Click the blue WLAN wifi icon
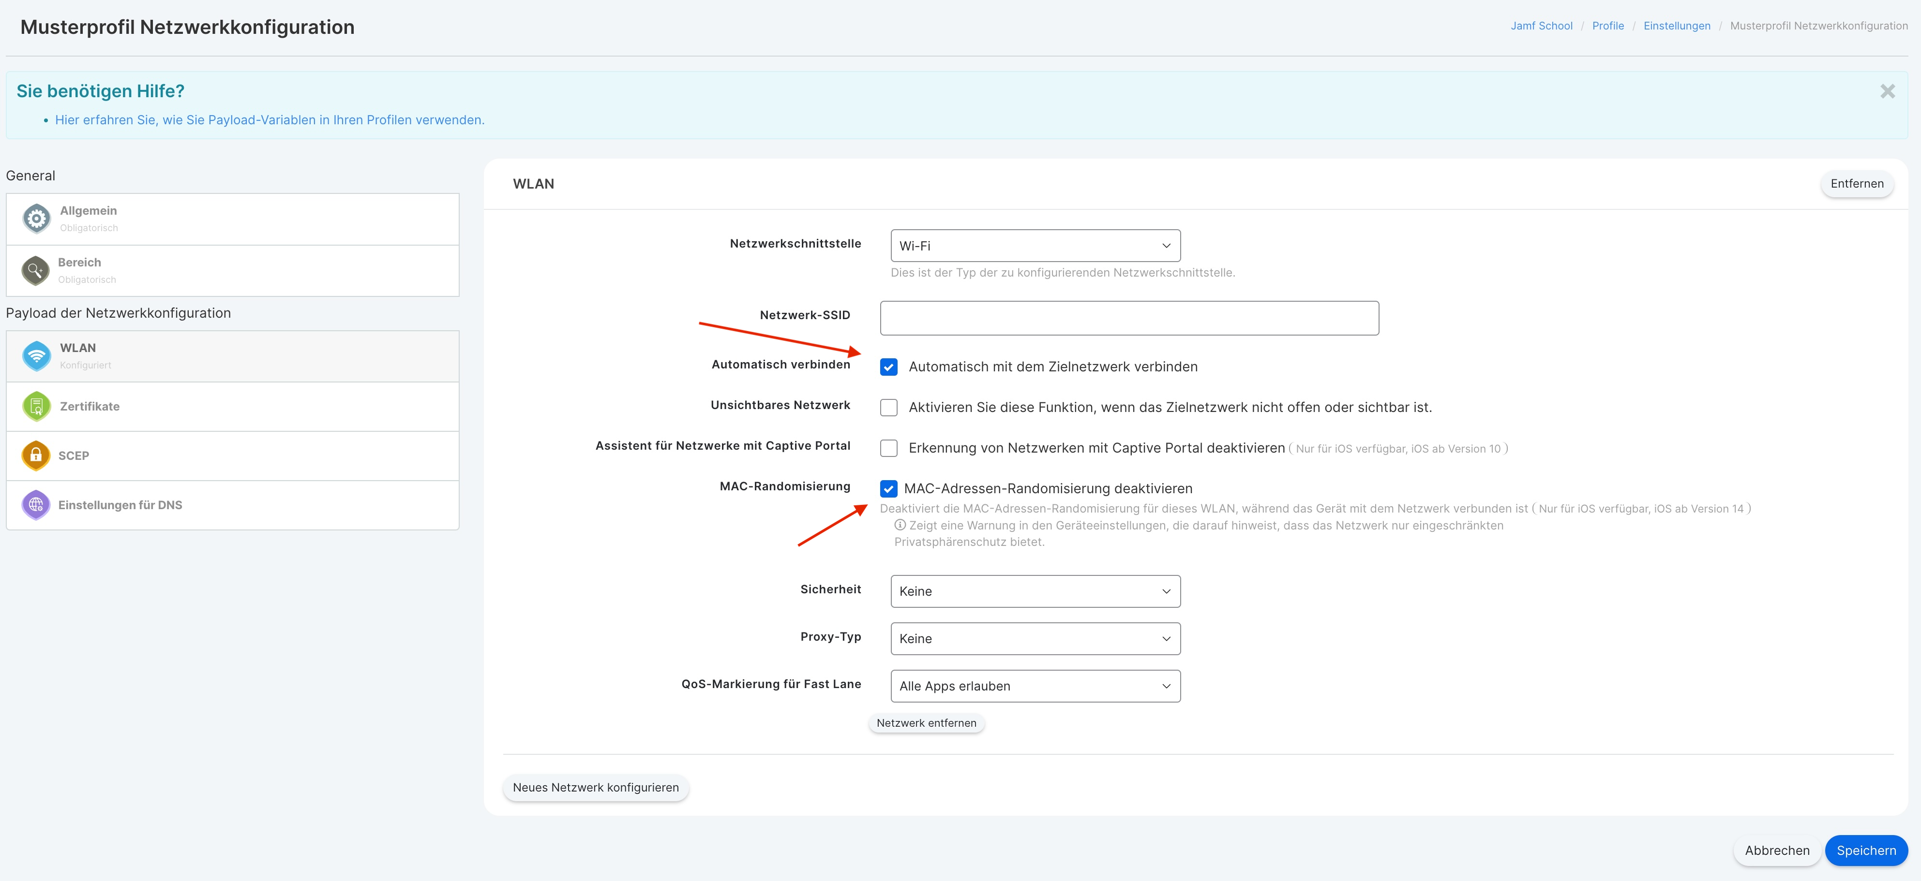This screenshot has height=881, width=1921. click(36, 355)
